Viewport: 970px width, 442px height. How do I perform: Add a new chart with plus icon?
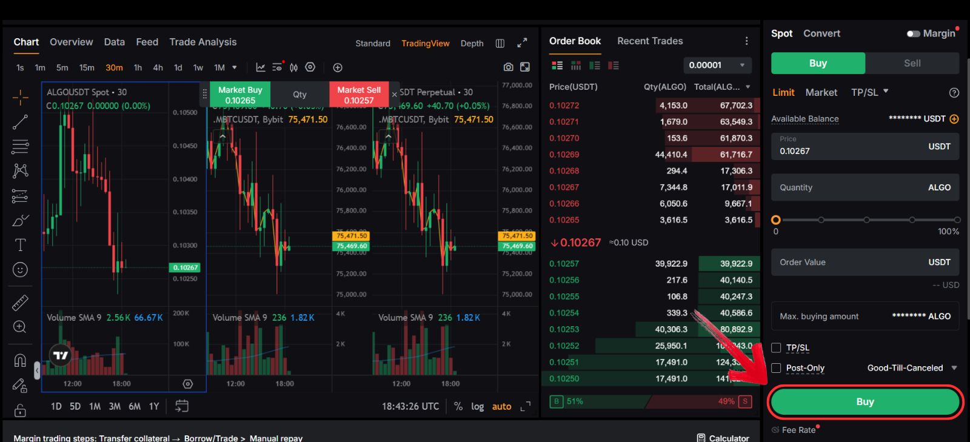338,67
